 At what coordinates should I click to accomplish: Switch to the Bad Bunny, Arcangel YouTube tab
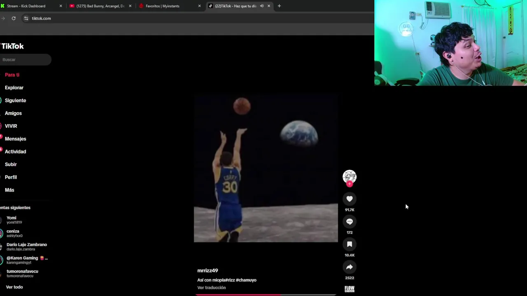coord(100,6)
